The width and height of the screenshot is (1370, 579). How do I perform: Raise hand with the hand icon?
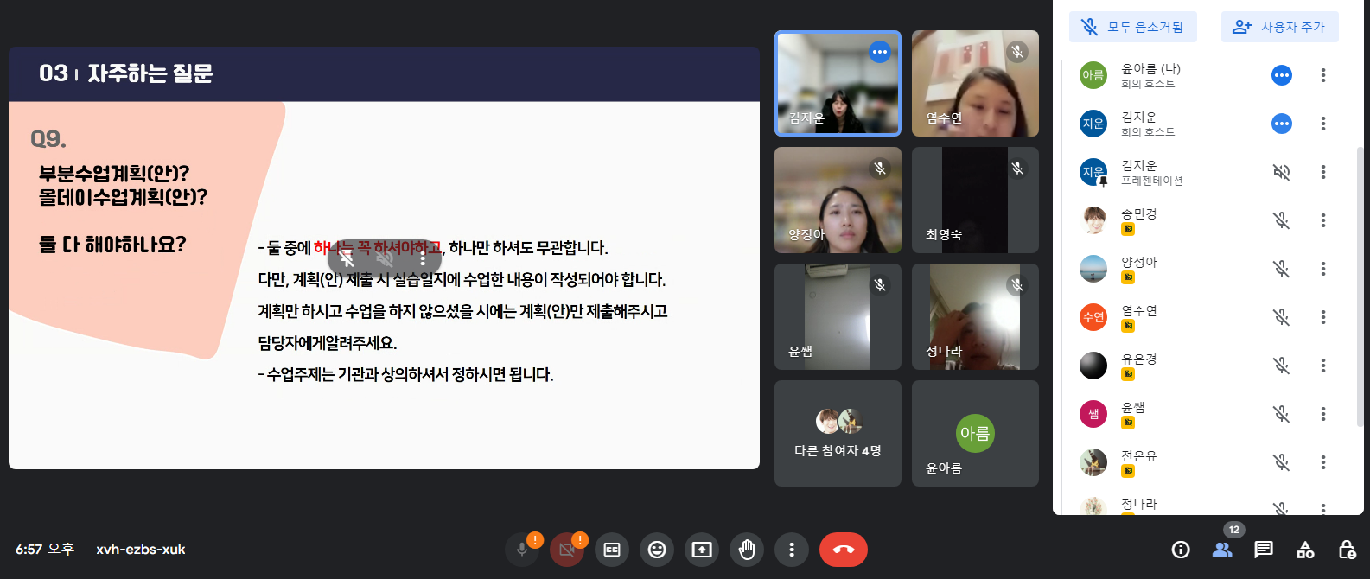pyautogui.click(x=747, y=550)
